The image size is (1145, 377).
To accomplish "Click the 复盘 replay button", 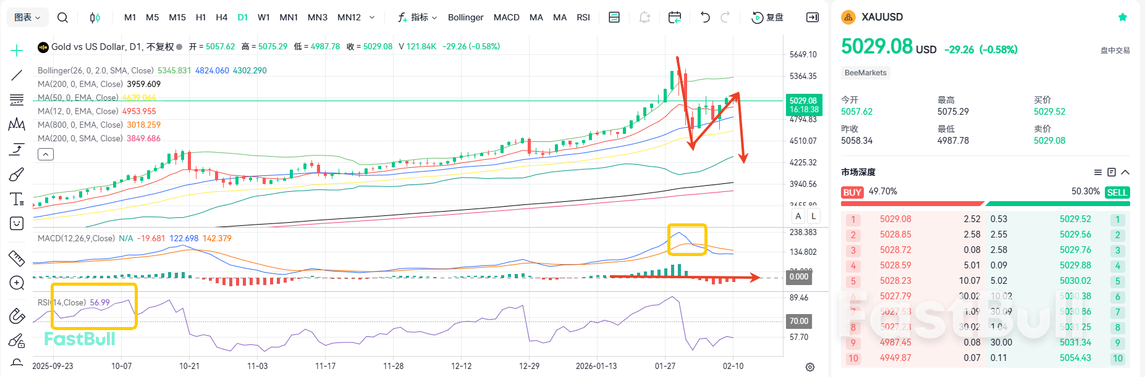I will click(x=767, y=17).
